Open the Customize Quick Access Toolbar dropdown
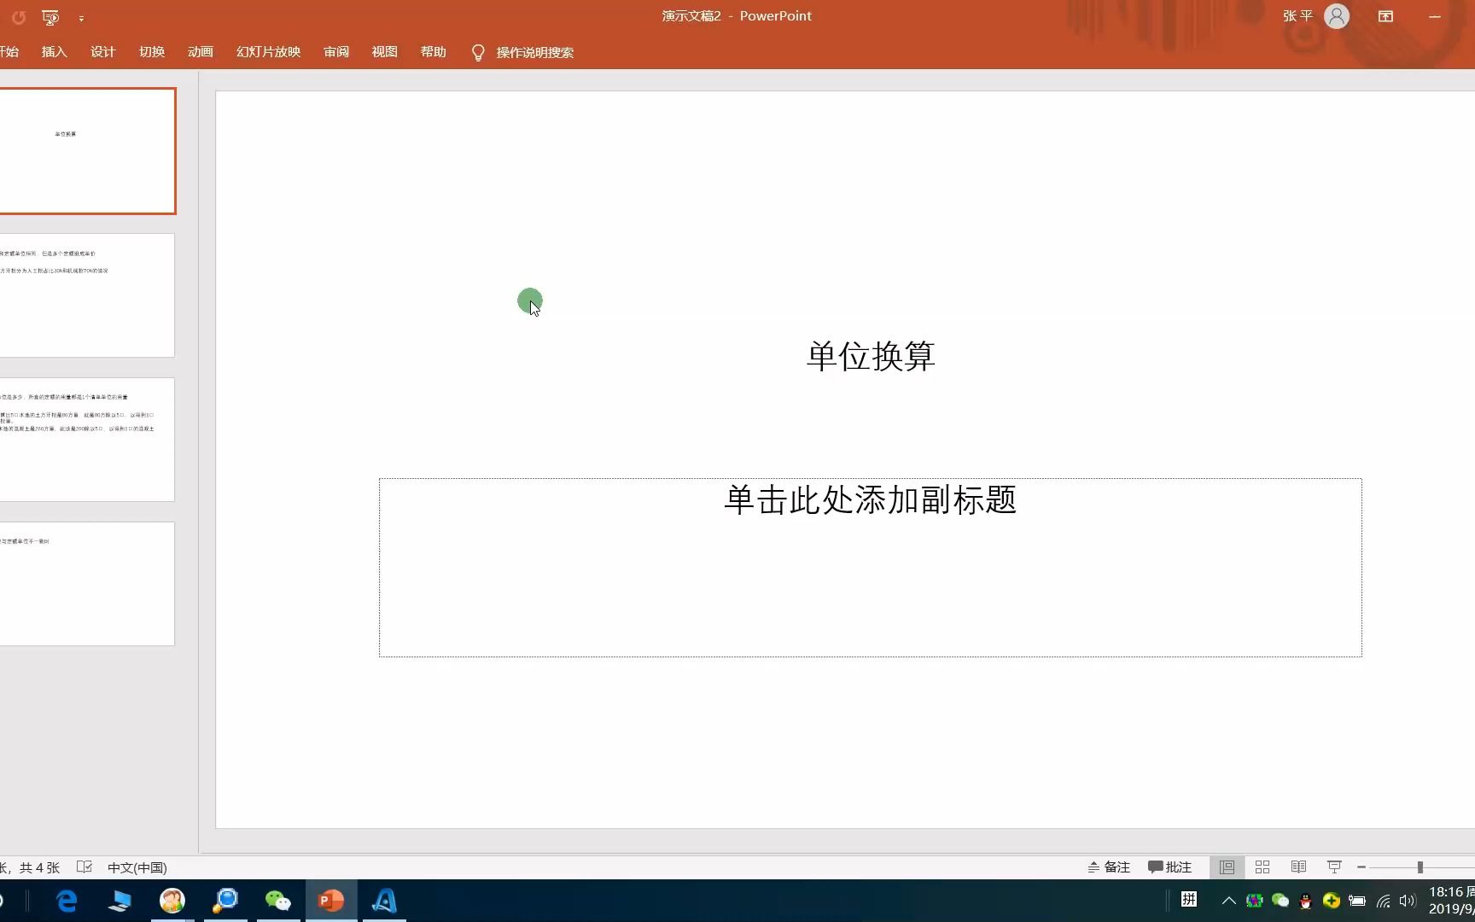The width and height of the screenshot is (1475, 922). click(81, 18)
